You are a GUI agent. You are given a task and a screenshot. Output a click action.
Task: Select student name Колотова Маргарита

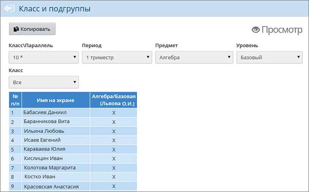click(50, 168)
